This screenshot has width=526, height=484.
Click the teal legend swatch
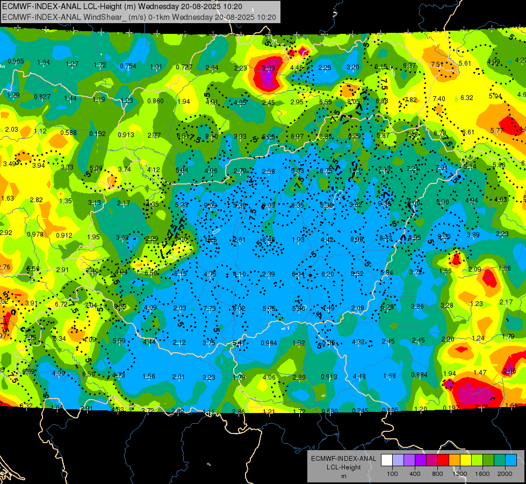500,460
